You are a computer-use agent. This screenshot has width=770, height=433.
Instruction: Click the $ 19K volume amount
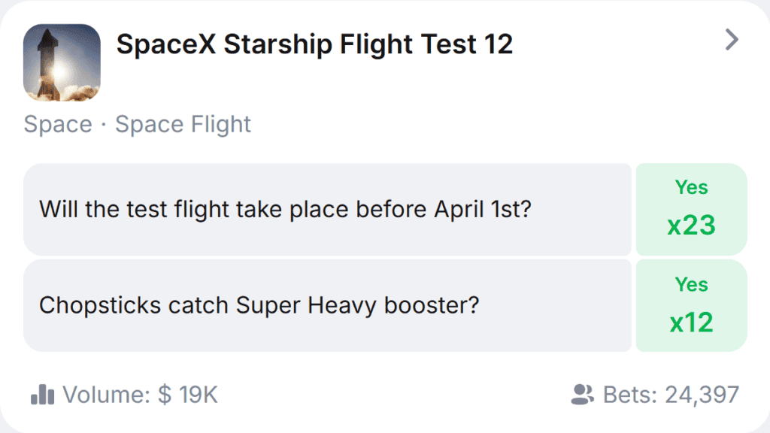(188, 395)
